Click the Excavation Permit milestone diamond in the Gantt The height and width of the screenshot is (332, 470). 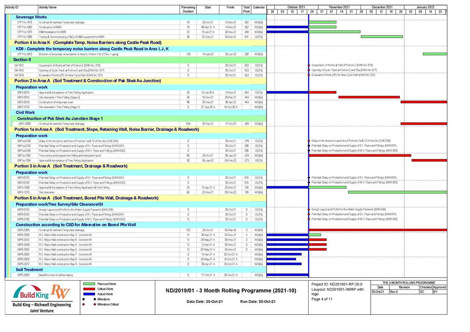309,75
